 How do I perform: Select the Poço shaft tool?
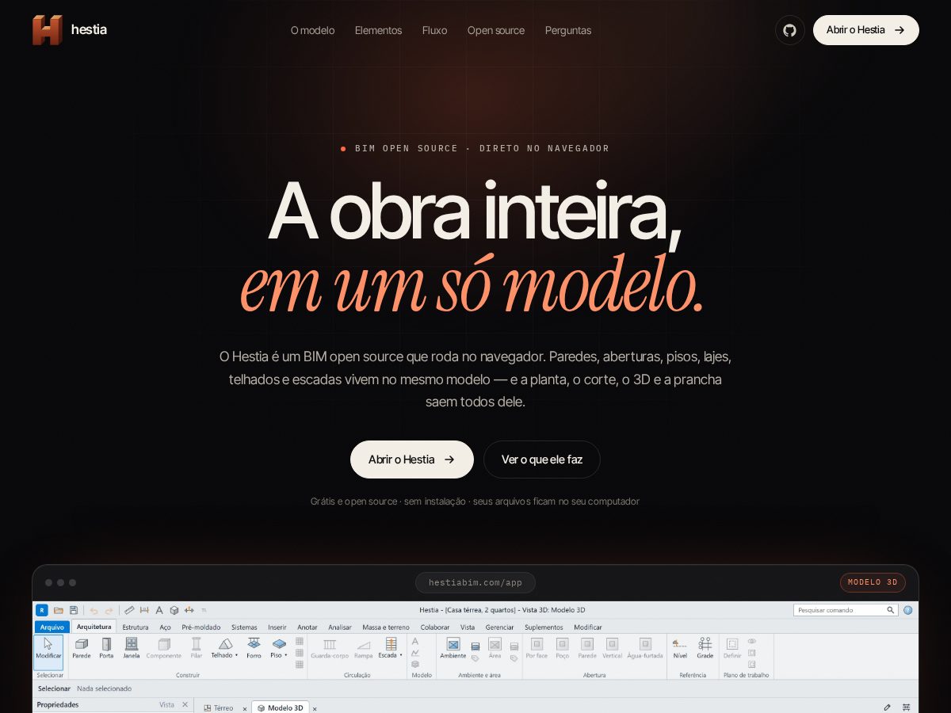(x=563, y=649)
